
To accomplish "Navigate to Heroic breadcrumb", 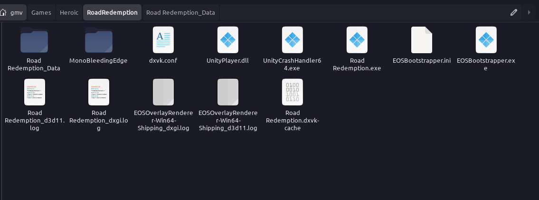I will click(x=69, y=12).
